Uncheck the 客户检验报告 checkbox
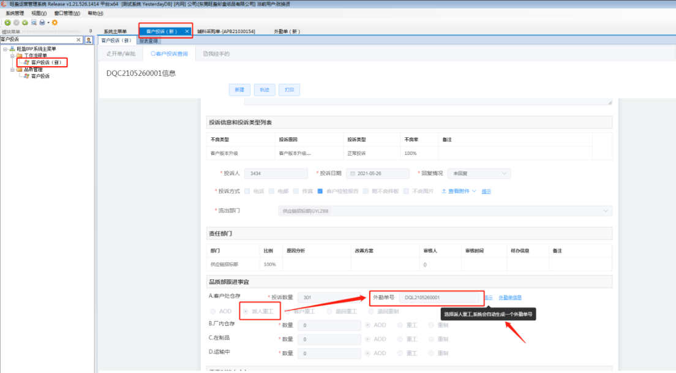676x373 pixels. (x=320, y=191)
